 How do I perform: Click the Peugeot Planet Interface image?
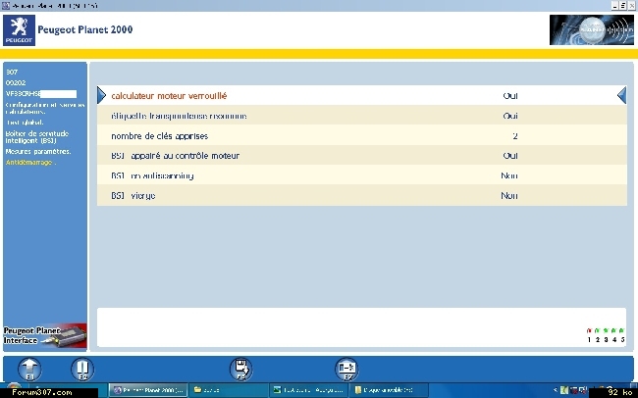[x=45, y=336]
